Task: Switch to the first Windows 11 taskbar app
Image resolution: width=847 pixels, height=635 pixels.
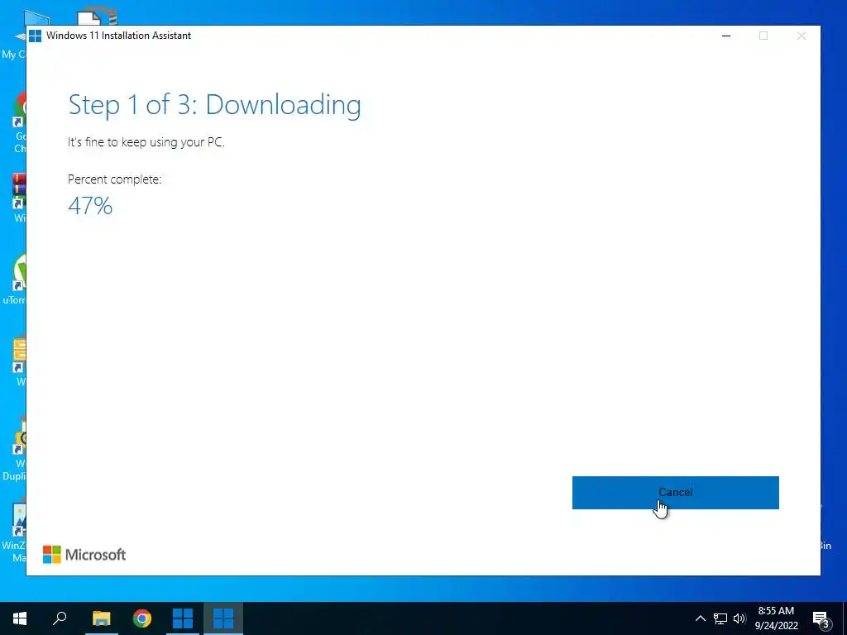Action: tap(183, 618)
